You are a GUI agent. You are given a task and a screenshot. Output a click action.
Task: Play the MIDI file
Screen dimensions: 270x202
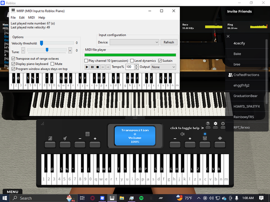click(x=87, y=67)
